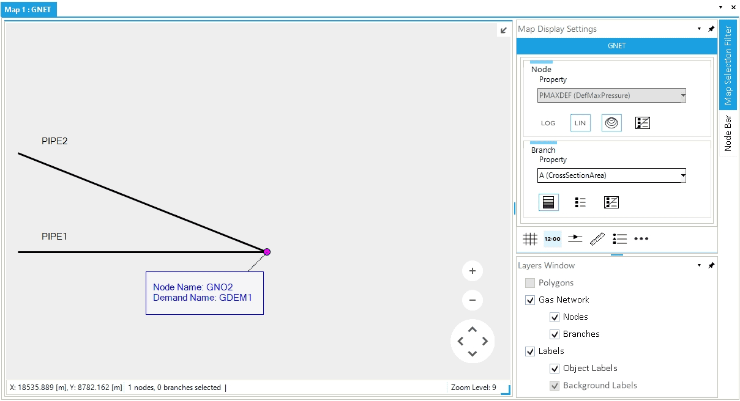The width and height of the screenshot is (740, 401).
Task: Switch Node scale to LOG
Action: click(x=548, y=123)
